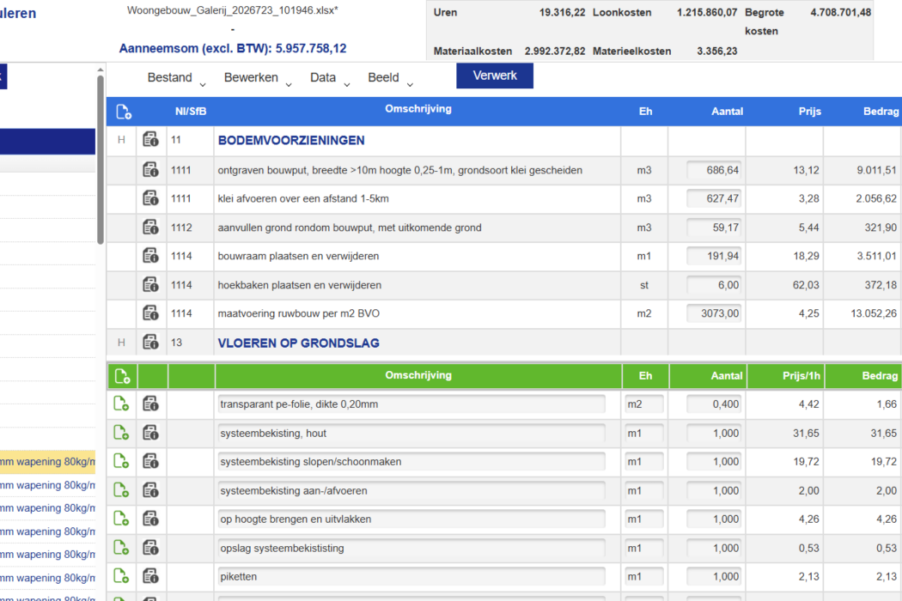
Task: Edit Aantal field for ontgraven bouwput
Action: pyautogui.click(x=713, y=170)
